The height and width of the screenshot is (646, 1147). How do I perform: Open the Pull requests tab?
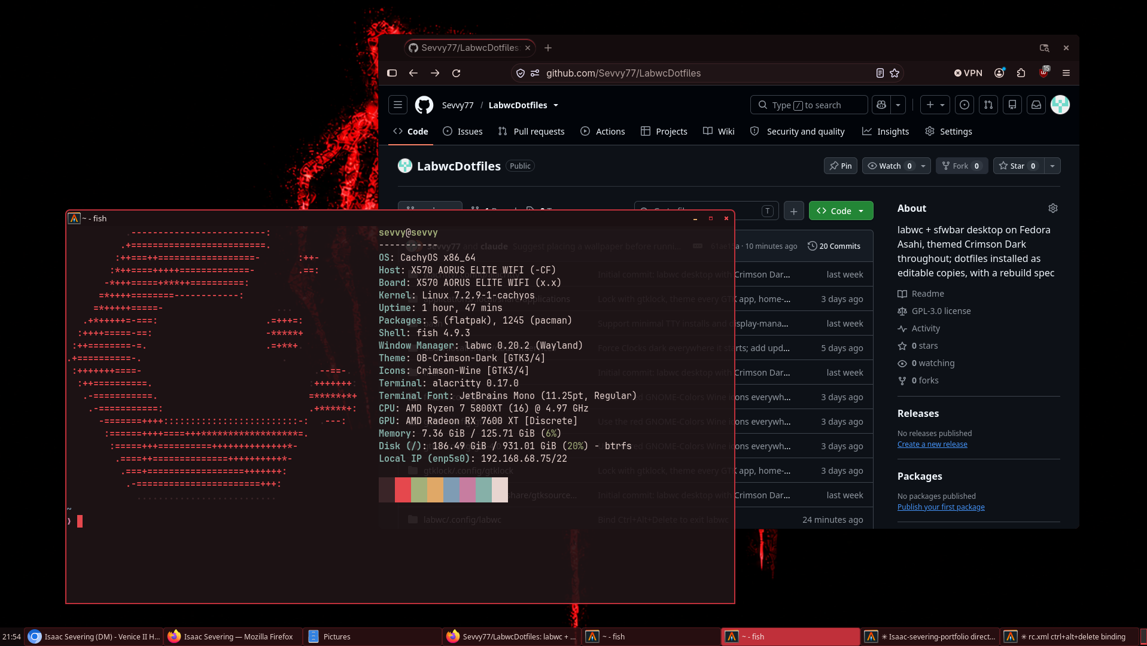pos(531,132)
